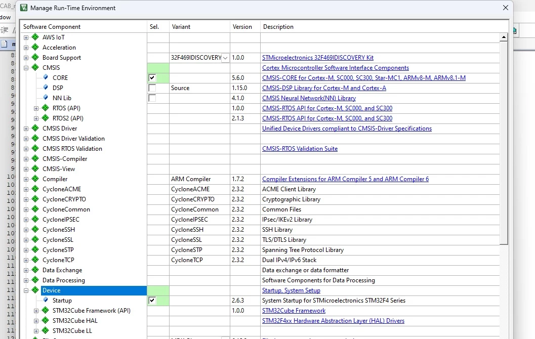Click the blue NN Lib component icon

pyautogui.click(x=46, y=98)
